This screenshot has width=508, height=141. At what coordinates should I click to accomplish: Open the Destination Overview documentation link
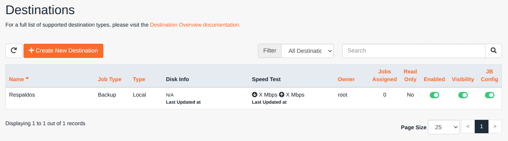pyautogui.click(x=195, y=25)
